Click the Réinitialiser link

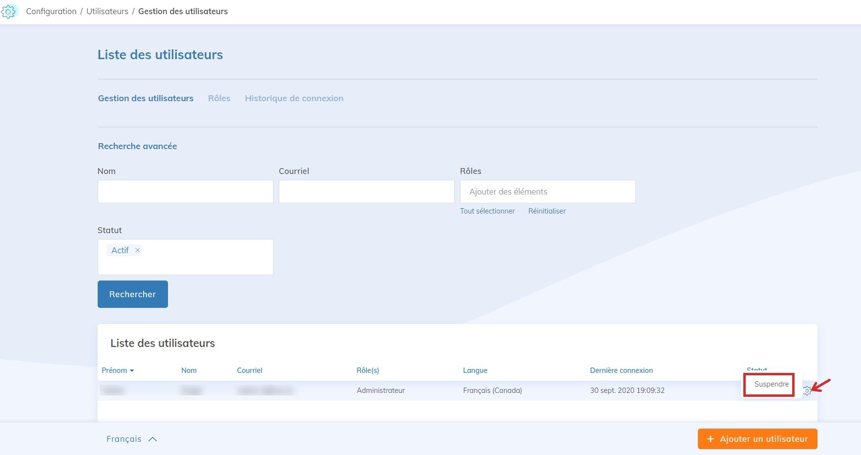[x=546, y=211]
